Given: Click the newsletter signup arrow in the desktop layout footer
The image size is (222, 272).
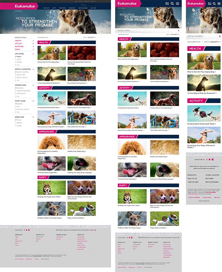Looking at the screenshot, I should [x=95, y=230].
